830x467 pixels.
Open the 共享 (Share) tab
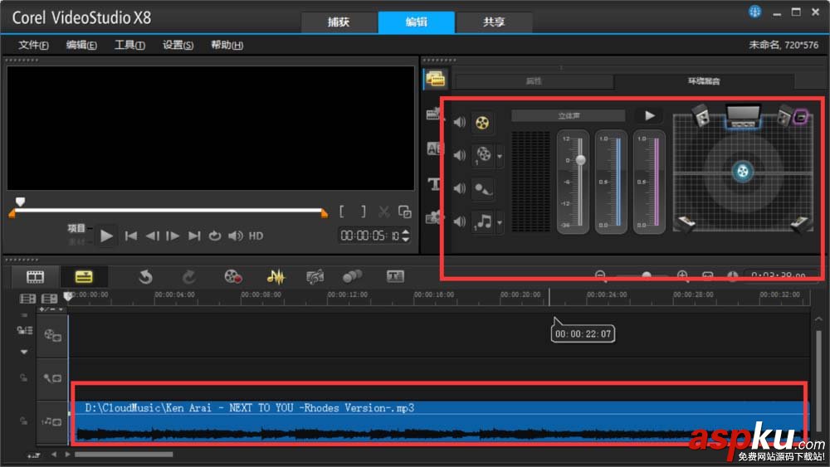pos(494,22)
